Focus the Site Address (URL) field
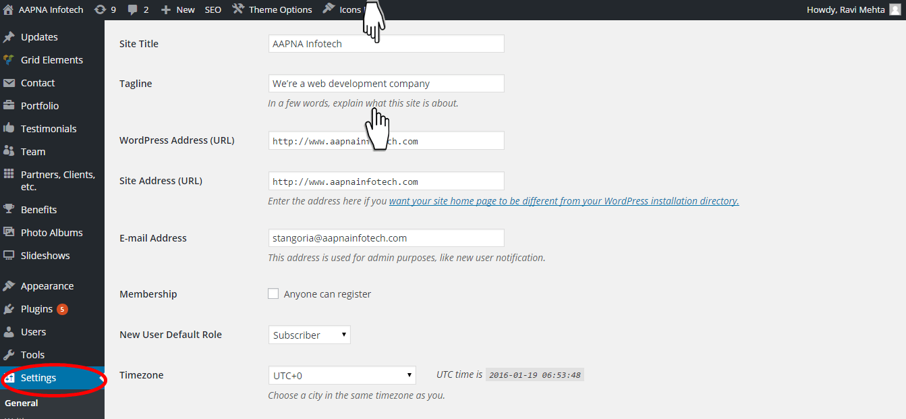906x419 pixels. 386,181
